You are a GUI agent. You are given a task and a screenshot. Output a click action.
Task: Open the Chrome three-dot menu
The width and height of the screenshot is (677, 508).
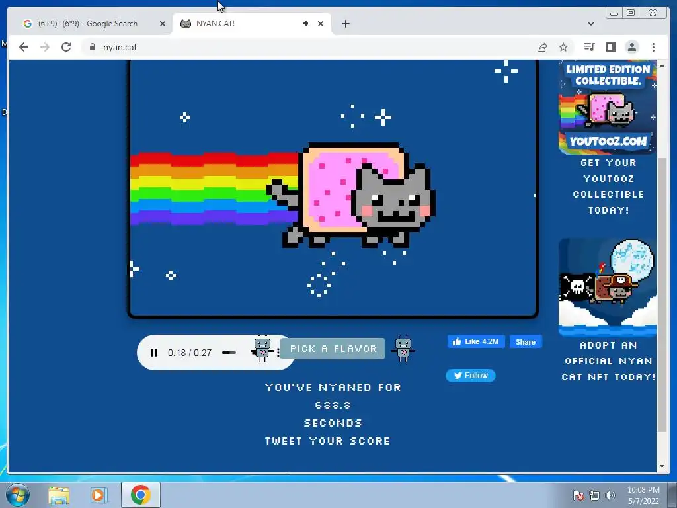(654, 47)
